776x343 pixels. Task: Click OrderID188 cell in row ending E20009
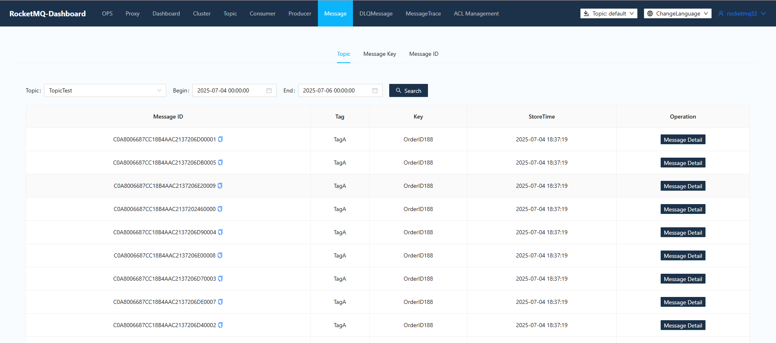(418, 186)
